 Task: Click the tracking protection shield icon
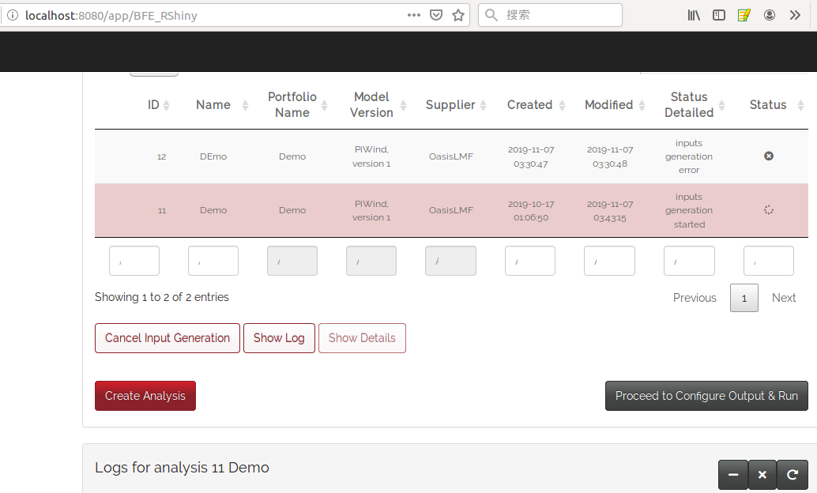(x=435, y=14)
